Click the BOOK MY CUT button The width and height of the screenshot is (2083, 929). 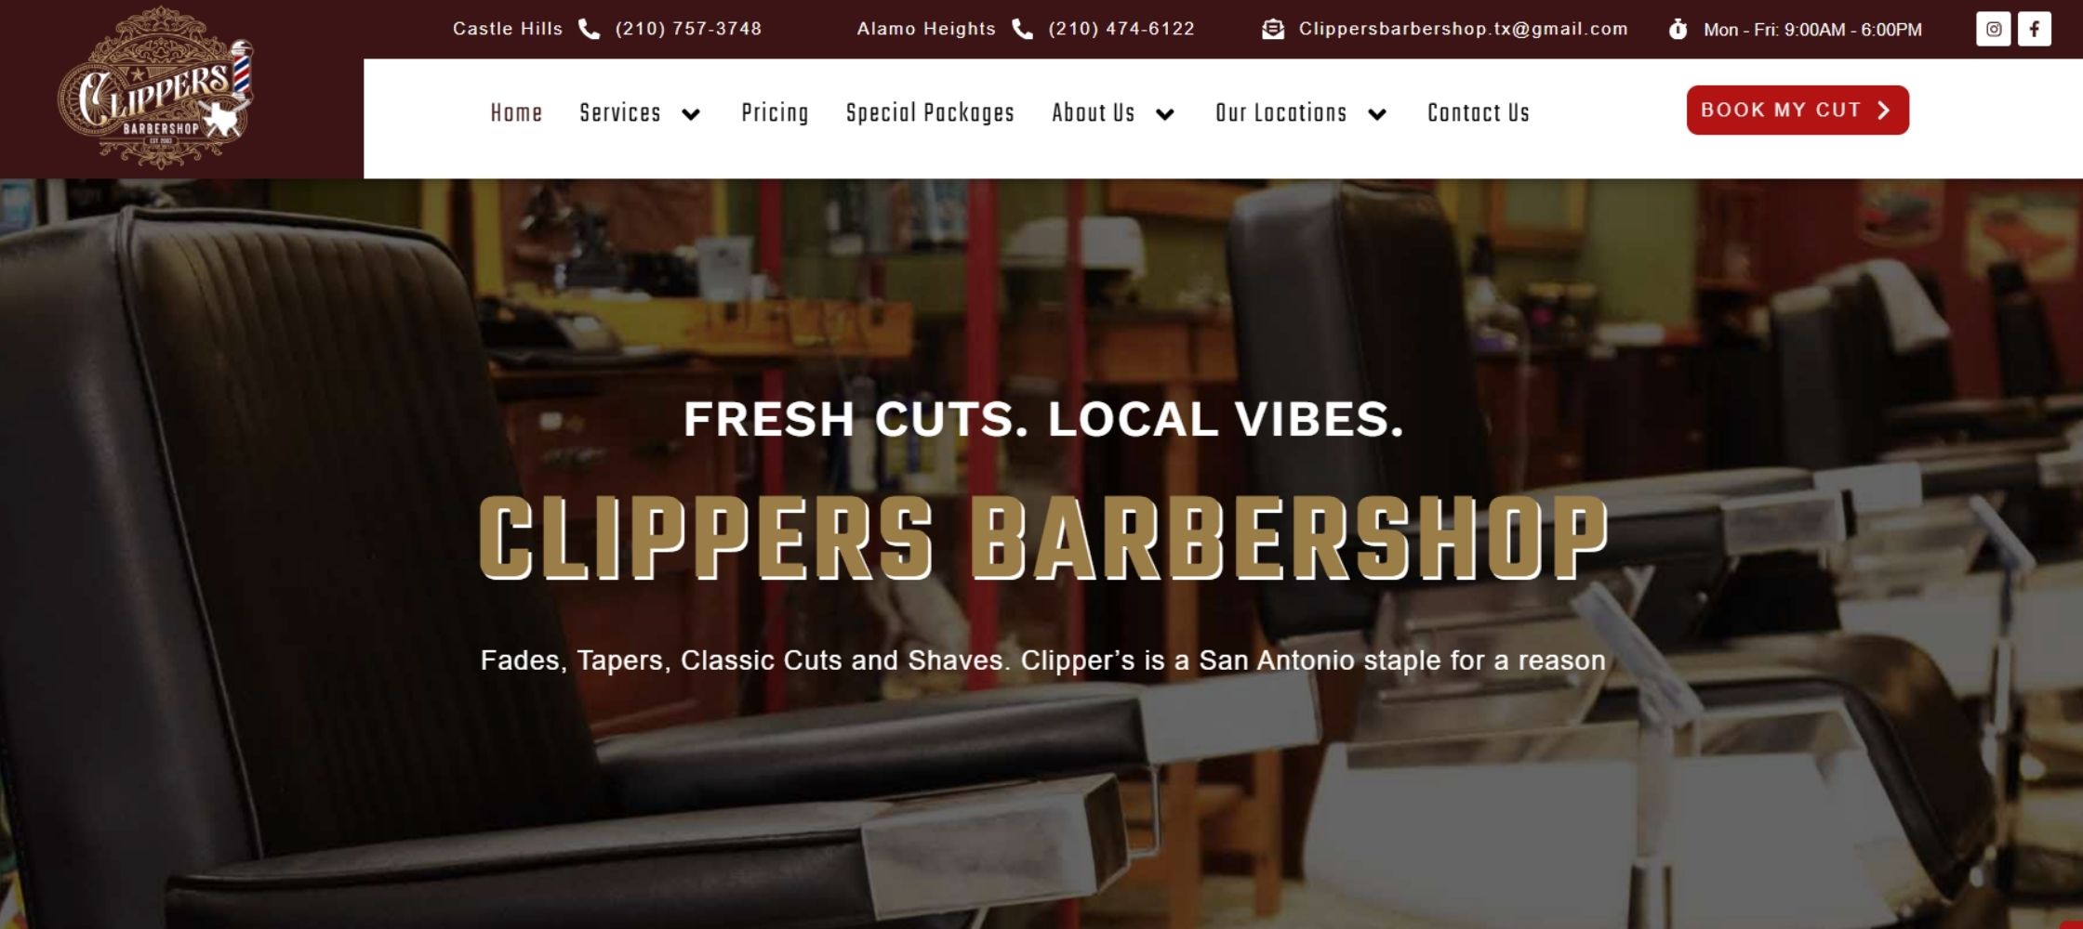point(1798,110)
